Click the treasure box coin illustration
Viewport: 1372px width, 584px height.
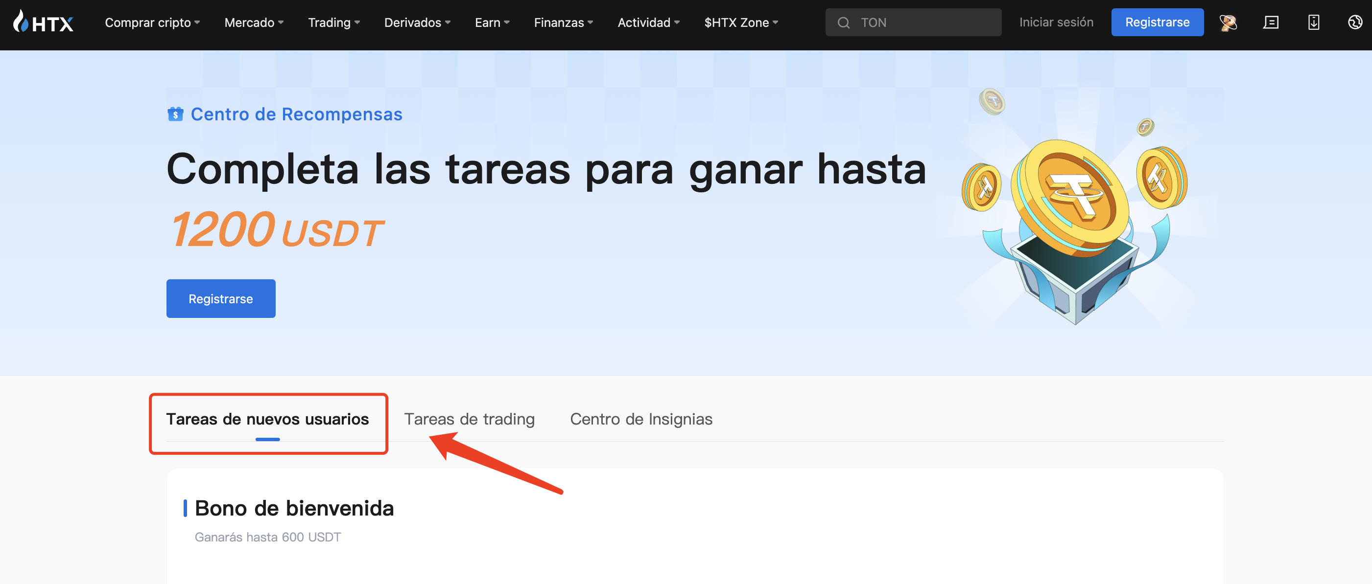[1075, 207]
